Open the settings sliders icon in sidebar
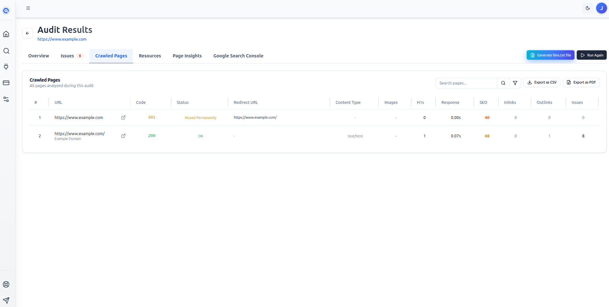 [x=6, y=99]
